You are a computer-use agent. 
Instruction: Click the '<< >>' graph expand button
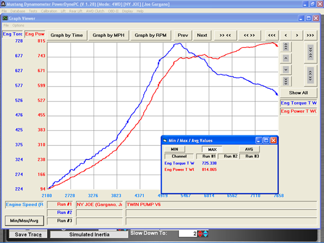pyautogui.click(x=248, y=35)
